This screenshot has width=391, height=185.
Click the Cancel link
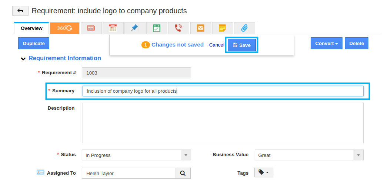pos(217,45)
